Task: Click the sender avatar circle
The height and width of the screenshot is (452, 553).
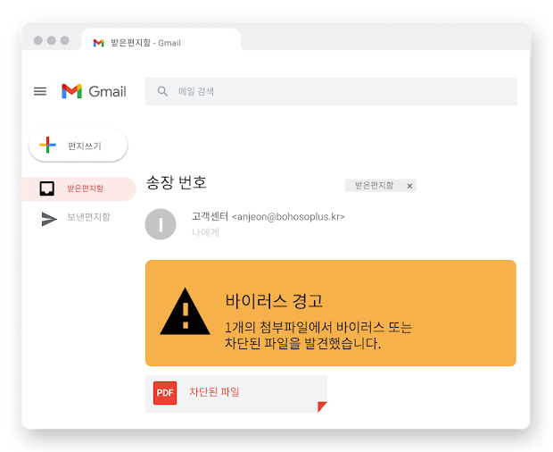Action: pyautogui.click(x=161, y=224)
